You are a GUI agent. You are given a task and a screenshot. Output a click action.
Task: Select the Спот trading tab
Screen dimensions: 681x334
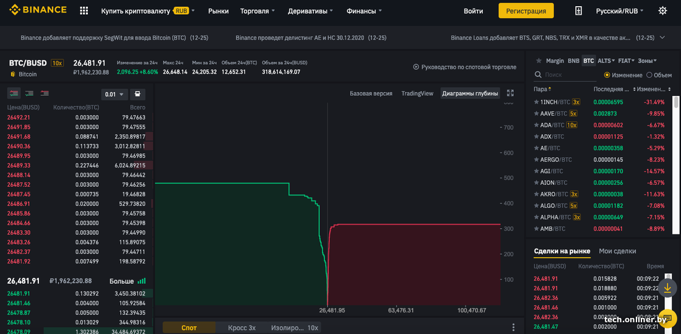click(189, 327)
